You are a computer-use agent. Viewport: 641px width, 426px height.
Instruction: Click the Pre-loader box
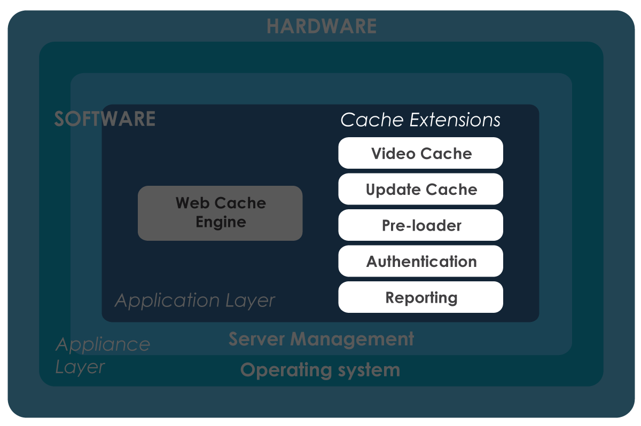[x=420, y=225]
